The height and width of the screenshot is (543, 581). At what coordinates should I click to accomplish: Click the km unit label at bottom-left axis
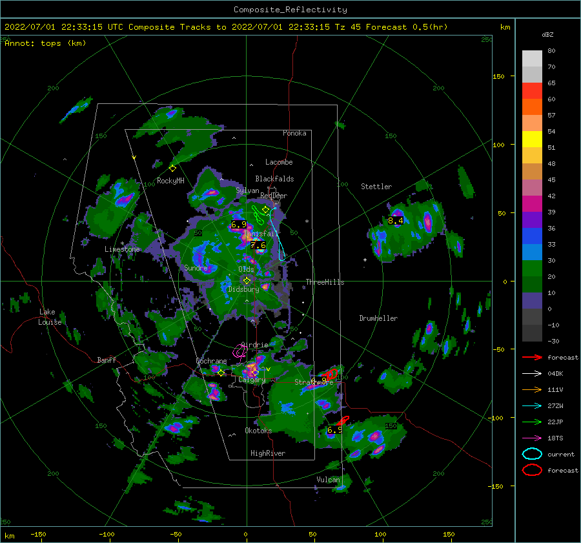[x=9, y=536]
